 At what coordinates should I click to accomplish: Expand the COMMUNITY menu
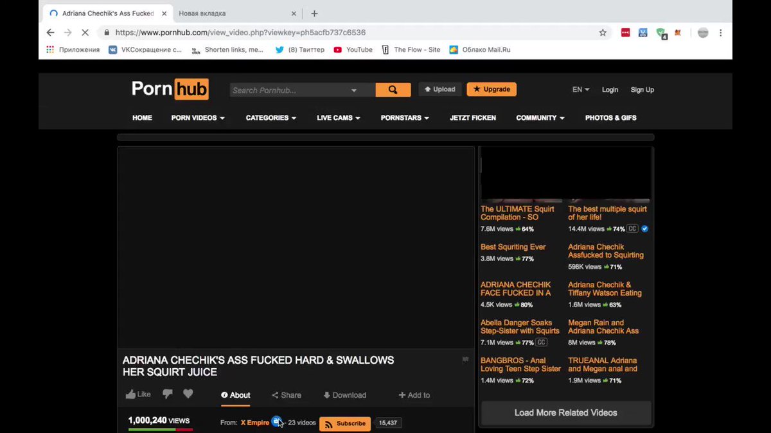point(540,118)
